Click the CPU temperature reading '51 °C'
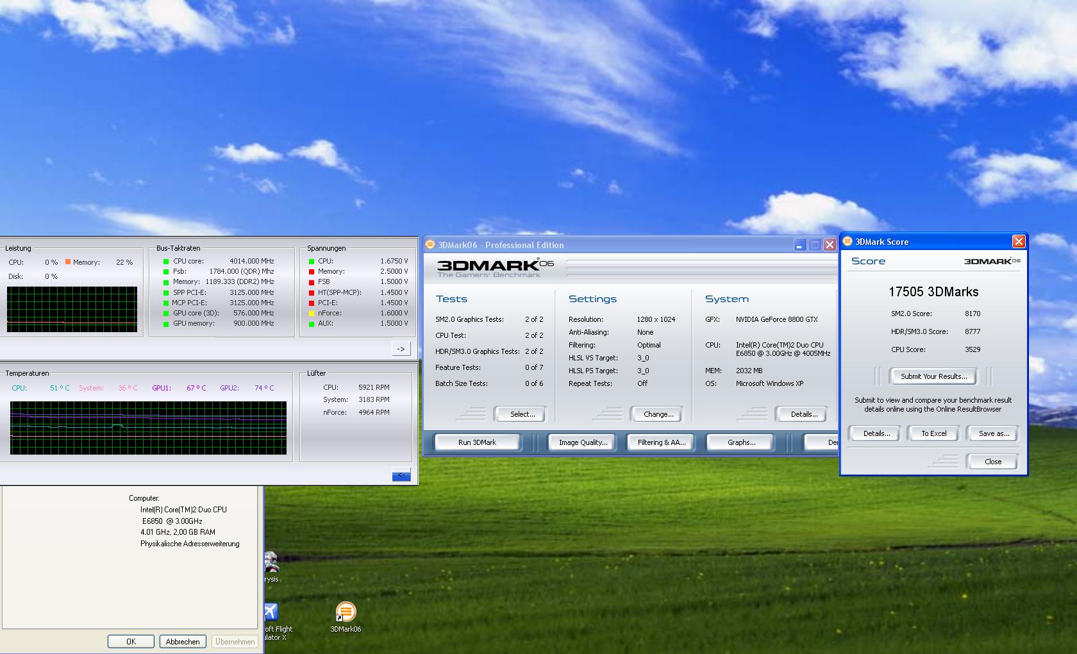The image size is (1077, 654). pyautogui.click(x=60, y=388)
